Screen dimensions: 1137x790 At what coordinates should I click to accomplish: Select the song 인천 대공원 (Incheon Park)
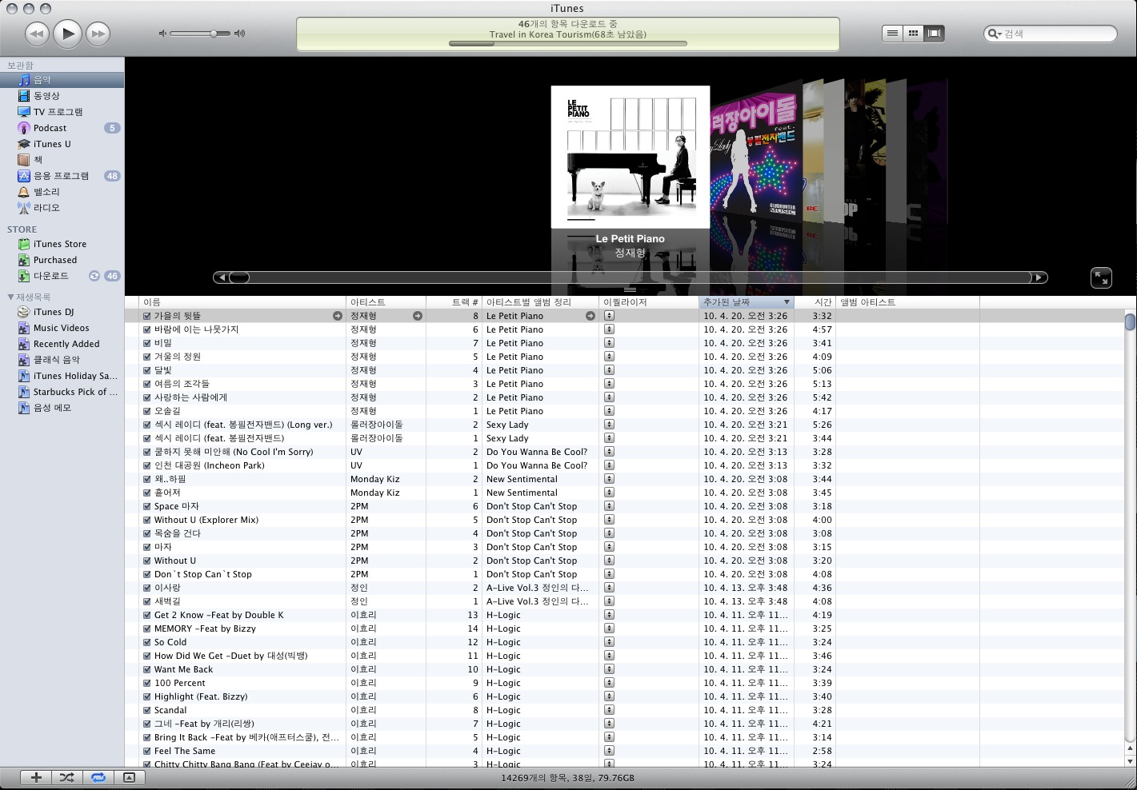pyautogui.click(x=209, y=465)
